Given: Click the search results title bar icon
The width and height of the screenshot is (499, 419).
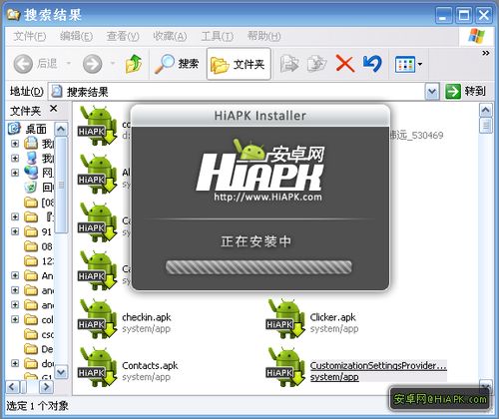Looking at the screenshot, I should [x=14, y=15].
